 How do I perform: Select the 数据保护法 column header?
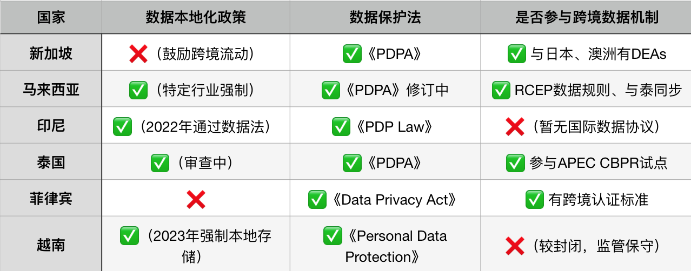(x=385, y=17)
